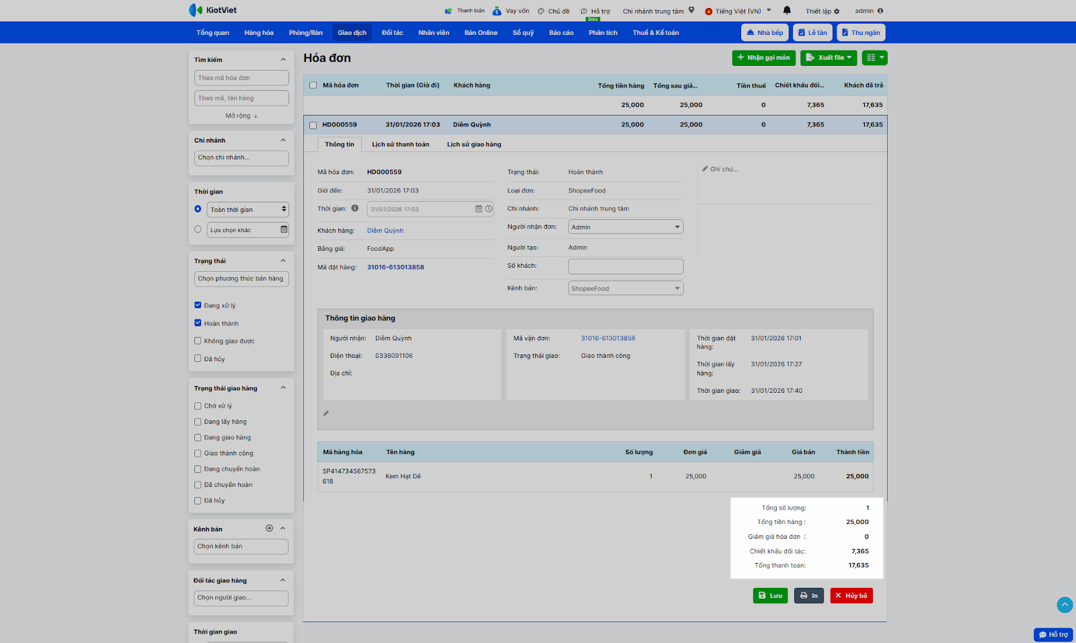Viewport: 1076px width, 643px height.
Task: Open the Nhà bếp kitchen screen
Action: [765, 33]
